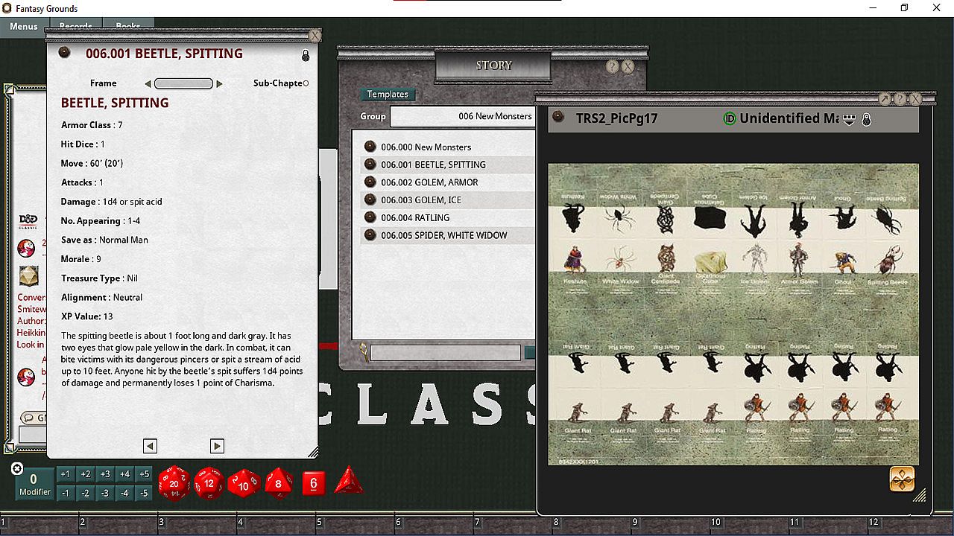Toggle the lock on TRS2_PicPg17 image
954x536 pixels.
click(x=866, y=119)
